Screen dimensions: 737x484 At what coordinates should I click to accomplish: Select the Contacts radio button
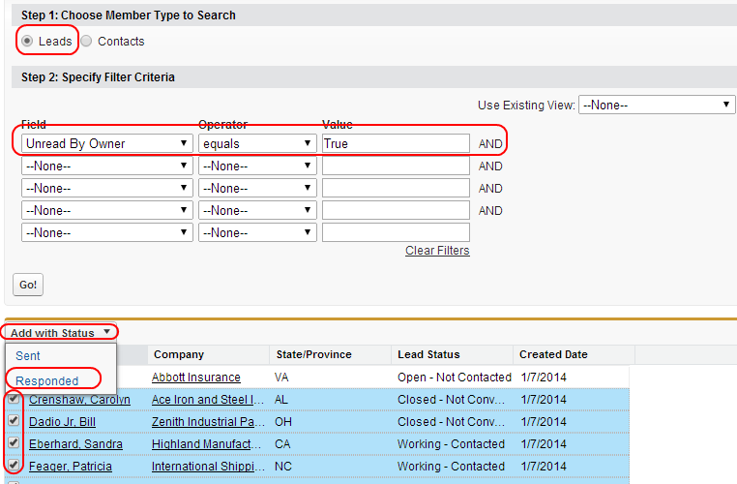point(86,41)
